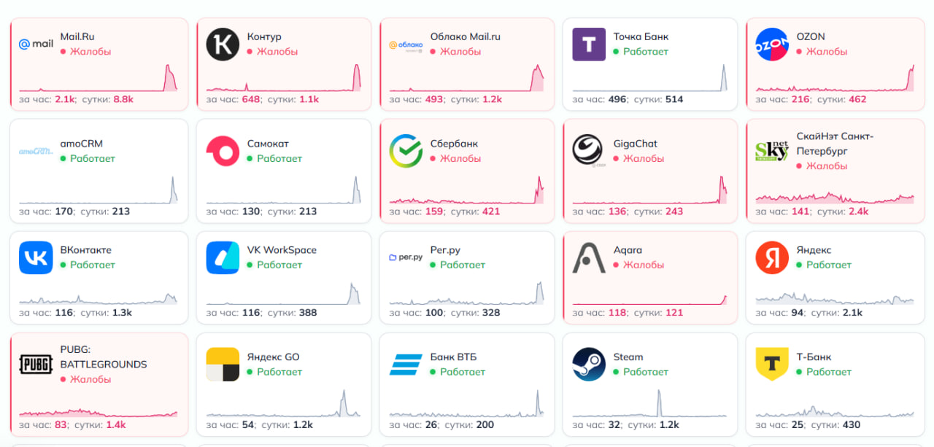
Task: Select the green Сбербанк checkmark logo
Action: (406, 151)
